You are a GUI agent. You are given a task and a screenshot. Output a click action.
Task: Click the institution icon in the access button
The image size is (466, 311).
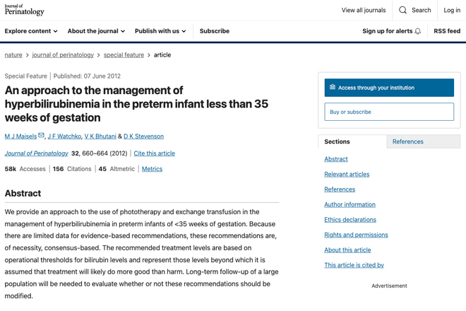[333, 87]
